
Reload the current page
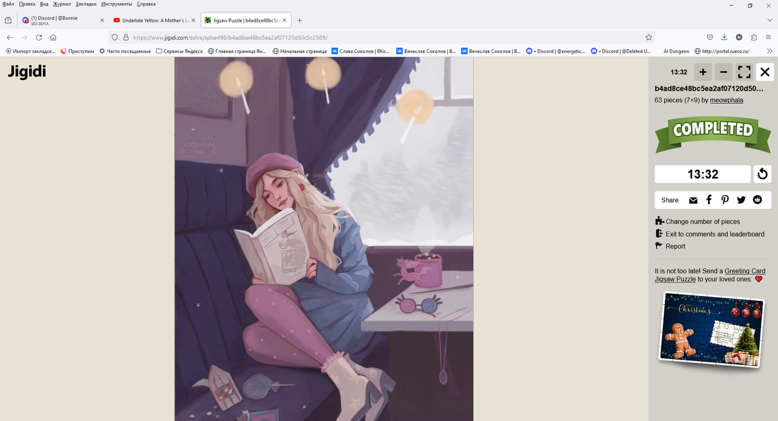tap(39, 37)
